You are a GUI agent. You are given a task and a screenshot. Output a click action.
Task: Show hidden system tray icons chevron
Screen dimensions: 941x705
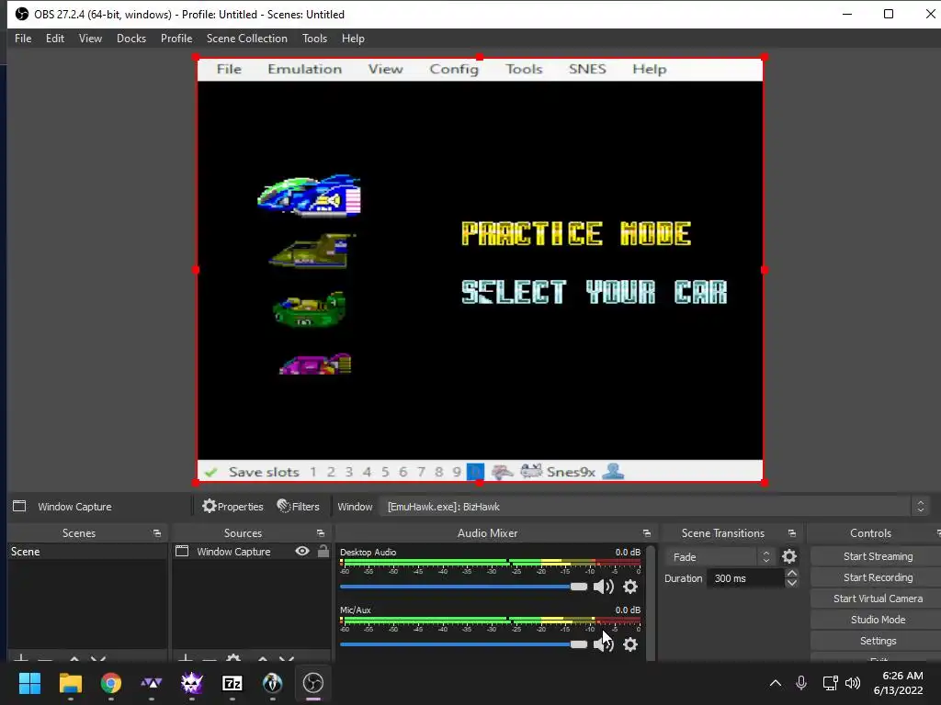tap(776, 683)
